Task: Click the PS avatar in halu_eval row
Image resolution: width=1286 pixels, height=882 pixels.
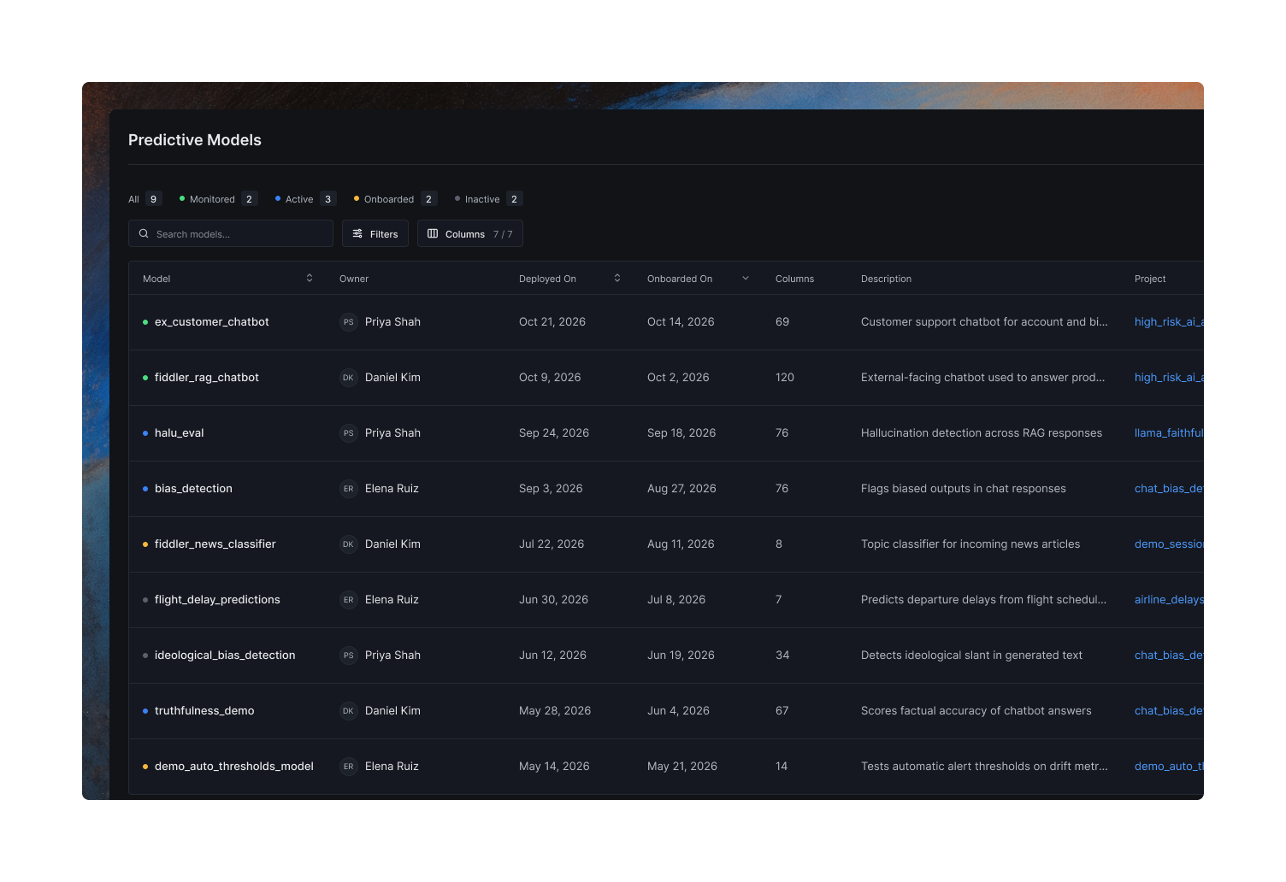Action: click(x=348, y=433)
